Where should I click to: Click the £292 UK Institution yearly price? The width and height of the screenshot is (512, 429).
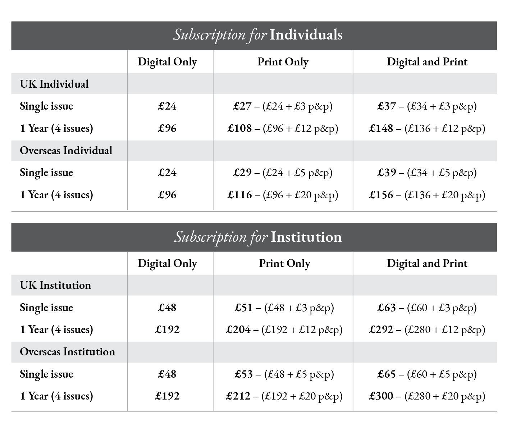381,329
